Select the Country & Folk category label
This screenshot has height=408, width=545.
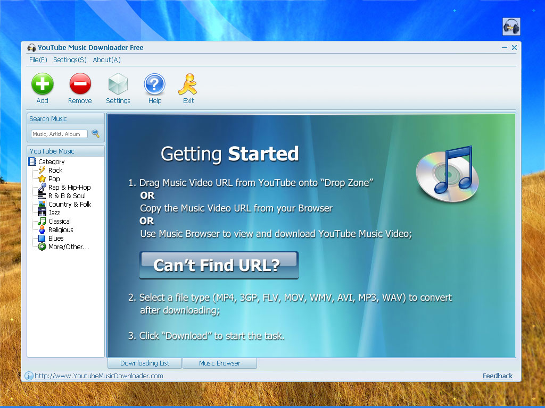(x=70, y=204)
